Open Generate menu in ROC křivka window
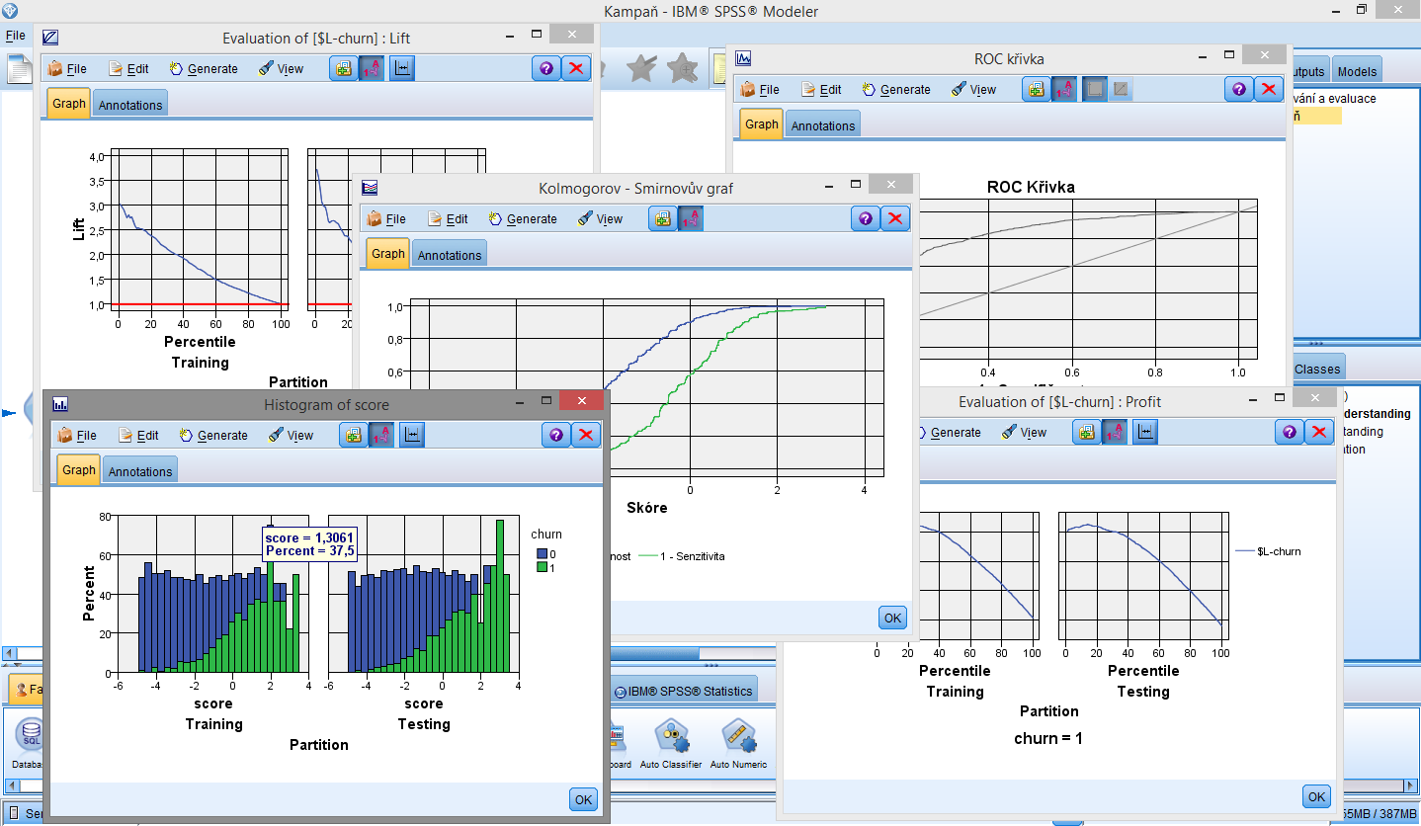 (x=895, y=89)
